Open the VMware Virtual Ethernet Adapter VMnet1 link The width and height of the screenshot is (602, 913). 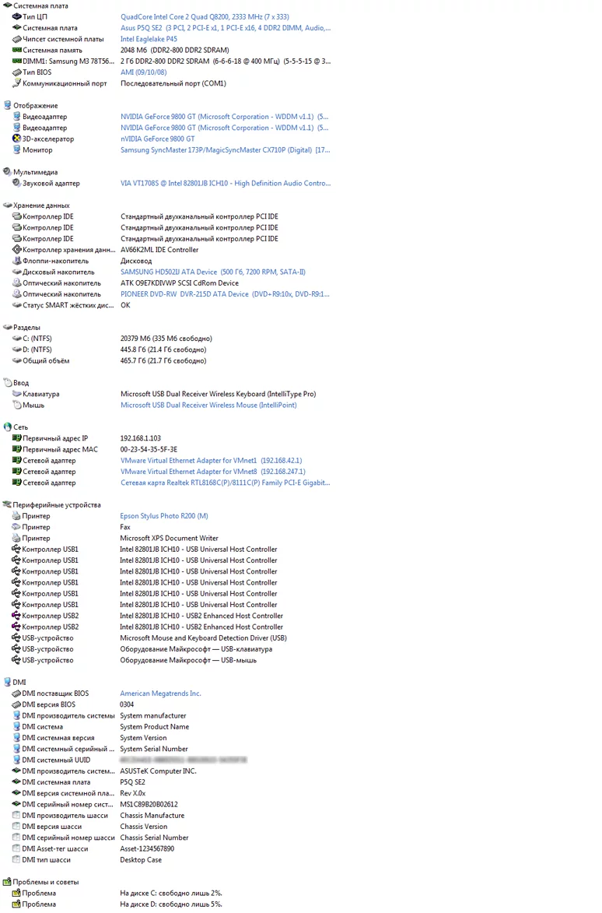[211, 460]
